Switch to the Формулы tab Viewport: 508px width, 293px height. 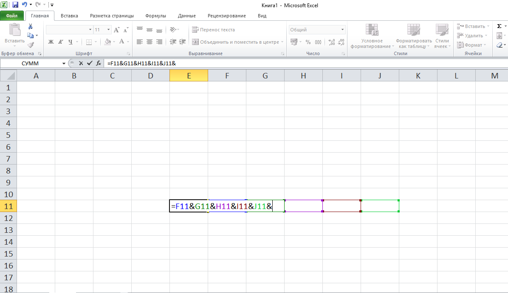point(155,16)
